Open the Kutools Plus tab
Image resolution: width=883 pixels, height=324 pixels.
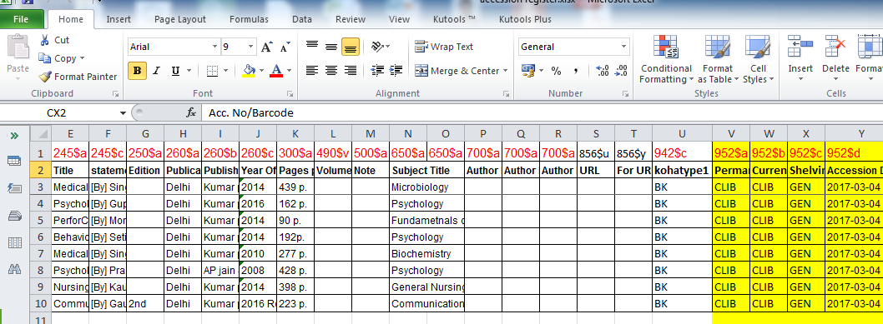525,19
